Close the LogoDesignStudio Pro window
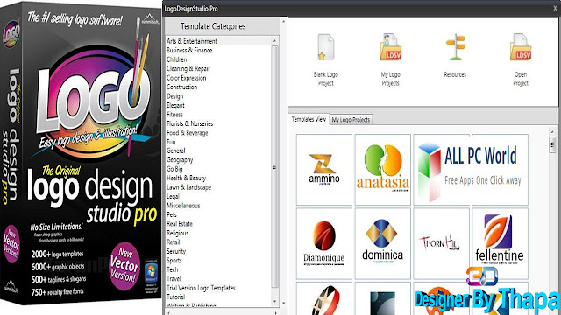561x315 pixels. point(555,8)
